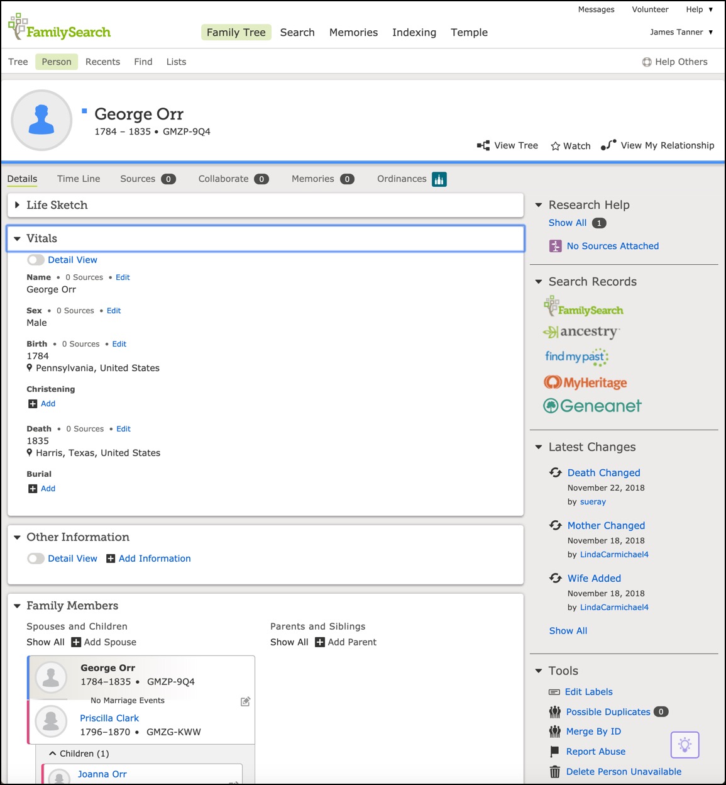Screen dimensions: 726x785
Task: Open the Indexing menu
Action: point(414,32)
